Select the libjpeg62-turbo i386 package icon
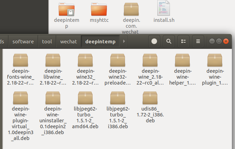 tap(118, 98)
